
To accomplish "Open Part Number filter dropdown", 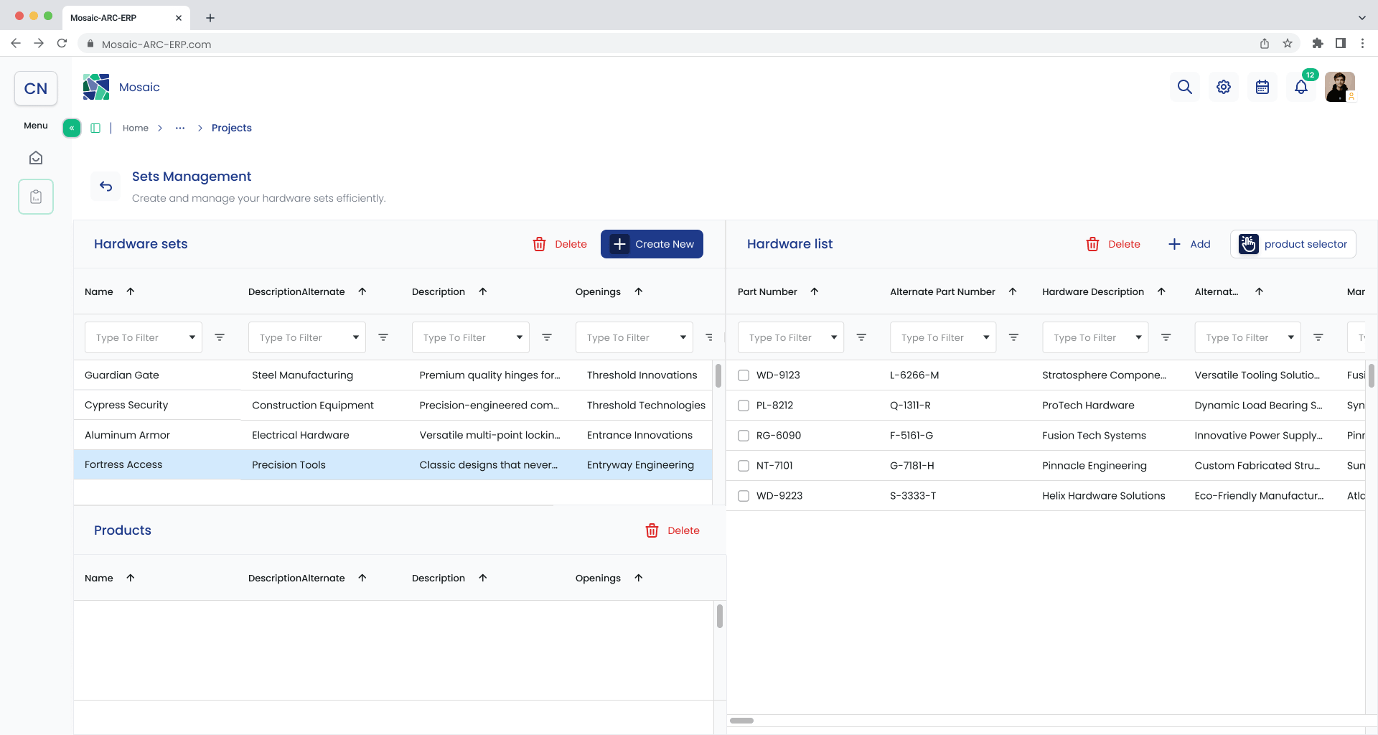I will pyautogui.click(x=791, y=337).
